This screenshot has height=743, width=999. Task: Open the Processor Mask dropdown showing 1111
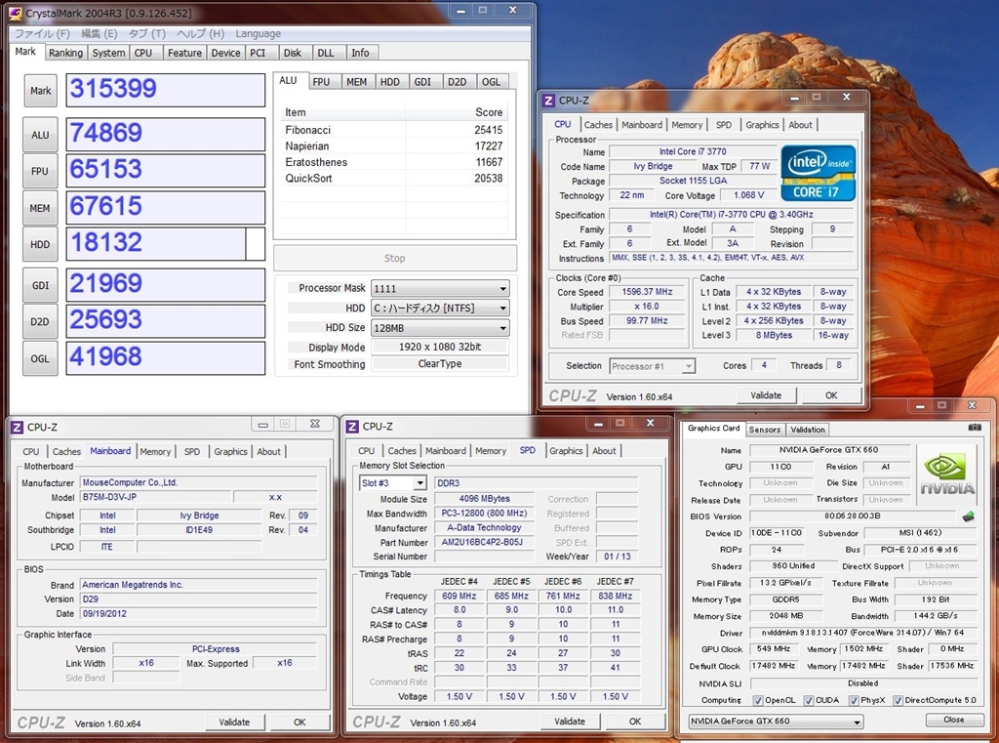click(440, 288)
